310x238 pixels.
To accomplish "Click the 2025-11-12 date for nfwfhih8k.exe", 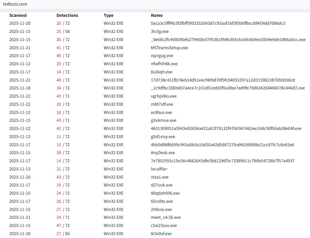I will click(20, 64).
